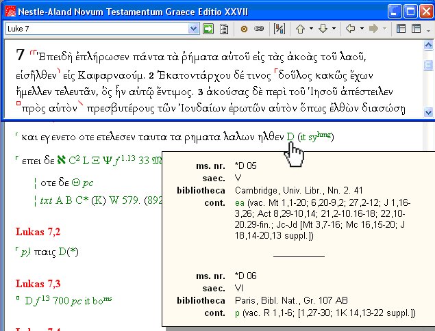The width and height of the screenshot is (435, 331).
Task: Click the red square sign before πρὸς αὐτὸν
Action: click(x=18, y=103)
